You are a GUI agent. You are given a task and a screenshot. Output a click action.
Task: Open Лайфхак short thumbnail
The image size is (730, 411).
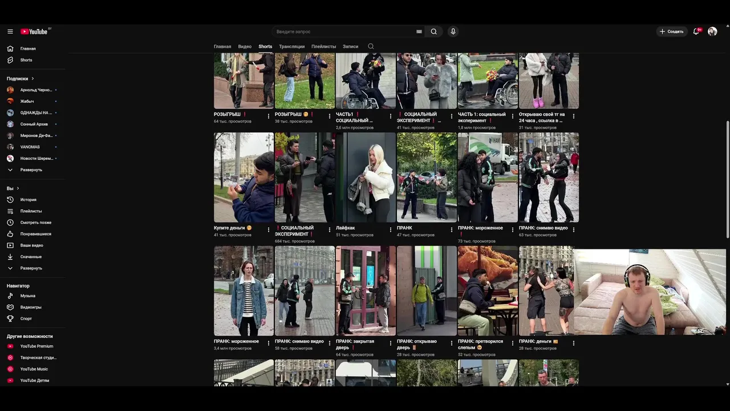(366, 178)
